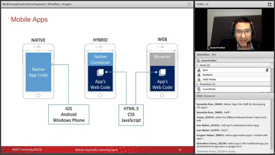Image resolution: width=275 pixels, height=155 pixels.
Task: Click the Chat (Everyone) pod header
Action: tap(234, 96)
